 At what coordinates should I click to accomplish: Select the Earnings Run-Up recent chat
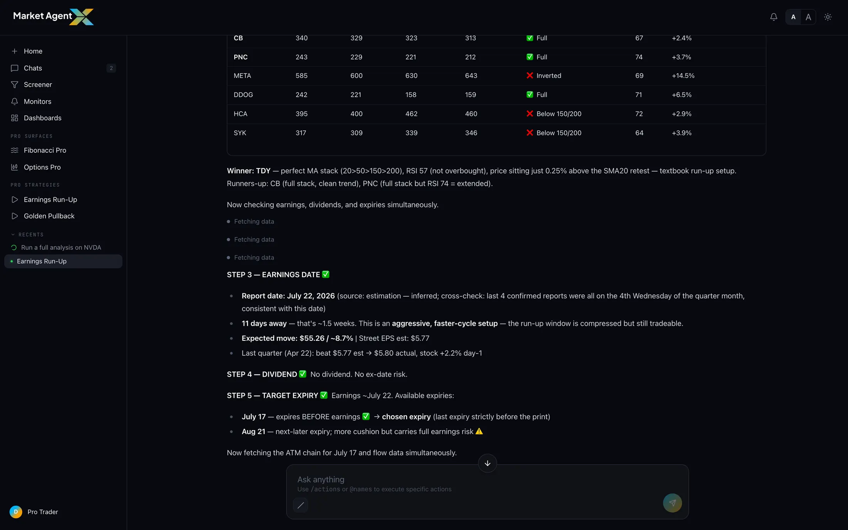tap(64, 261)
